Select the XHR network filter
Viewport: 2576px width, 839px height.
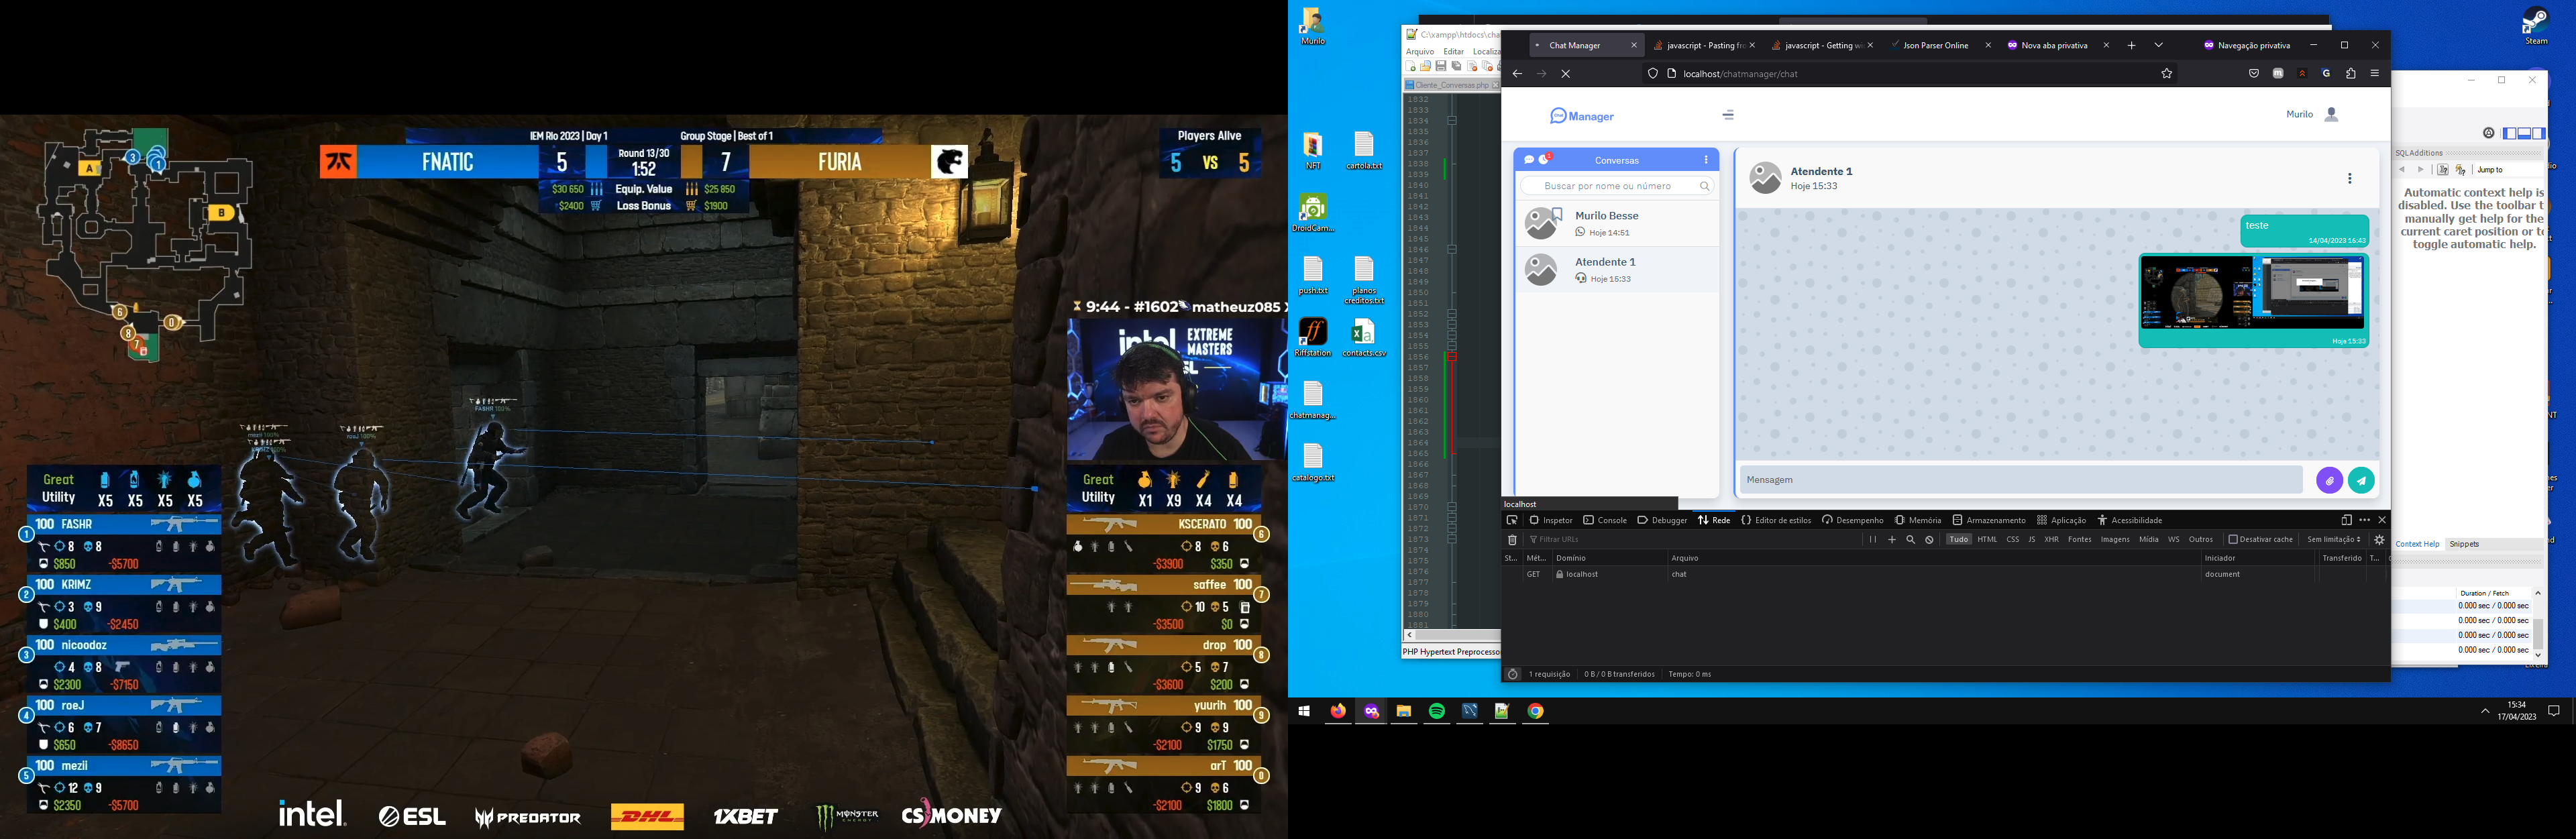[x=2051, y=540]
